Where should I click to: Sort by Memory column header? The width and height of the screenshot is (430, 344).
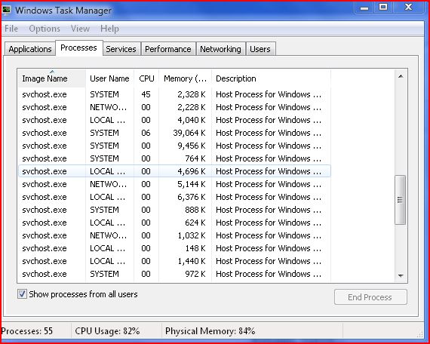pyautogui.click(x=185, y=78)
